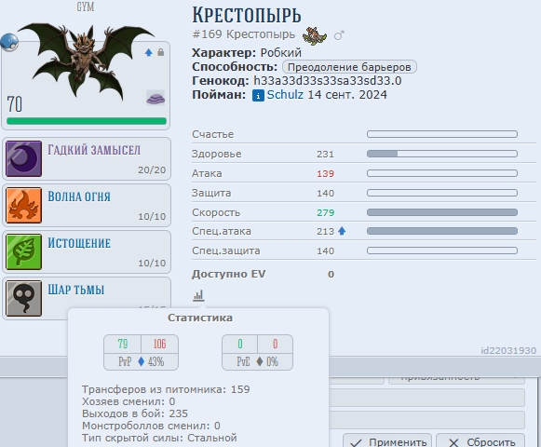Click the Тип скрытой силы: Стальной line
The width and height of the screenshot is (541, 447).
point(159,438)
